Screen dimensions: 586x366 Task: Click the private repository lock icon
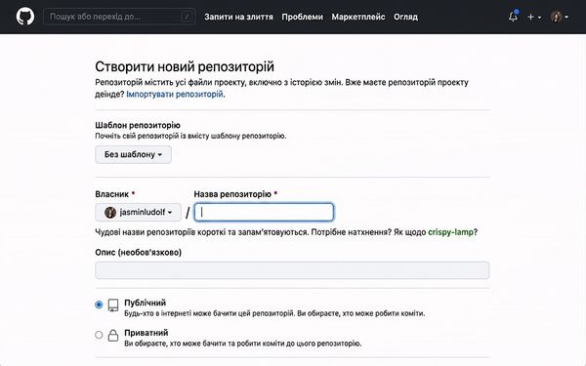pyautogui.click(x=113, y=335)
